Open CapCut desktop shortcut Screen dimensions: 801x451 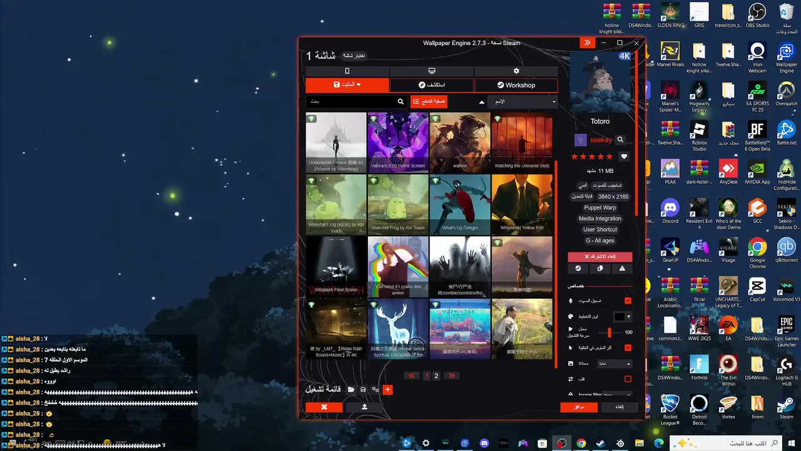[757, 290]
